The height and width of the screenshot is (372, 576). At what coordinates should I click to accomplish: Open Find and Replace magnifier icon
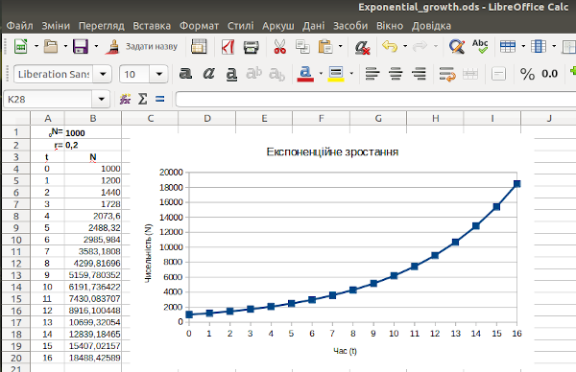pyautogui.click(x=457, y=47)
